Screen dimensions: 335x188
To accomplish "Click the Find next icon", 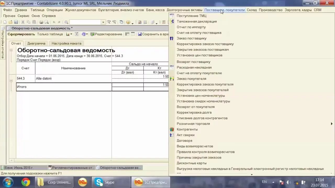I will pos(109,22).
